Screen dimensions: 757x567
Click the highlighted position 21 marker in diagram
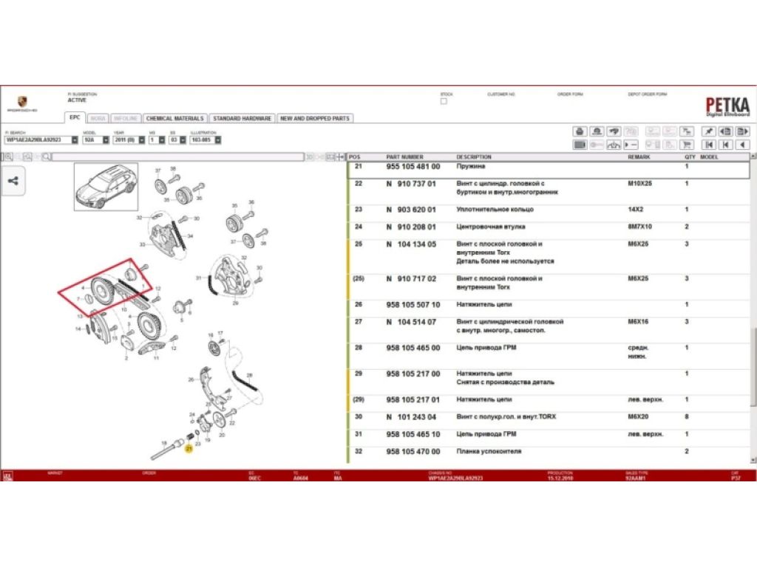point(189,449)
